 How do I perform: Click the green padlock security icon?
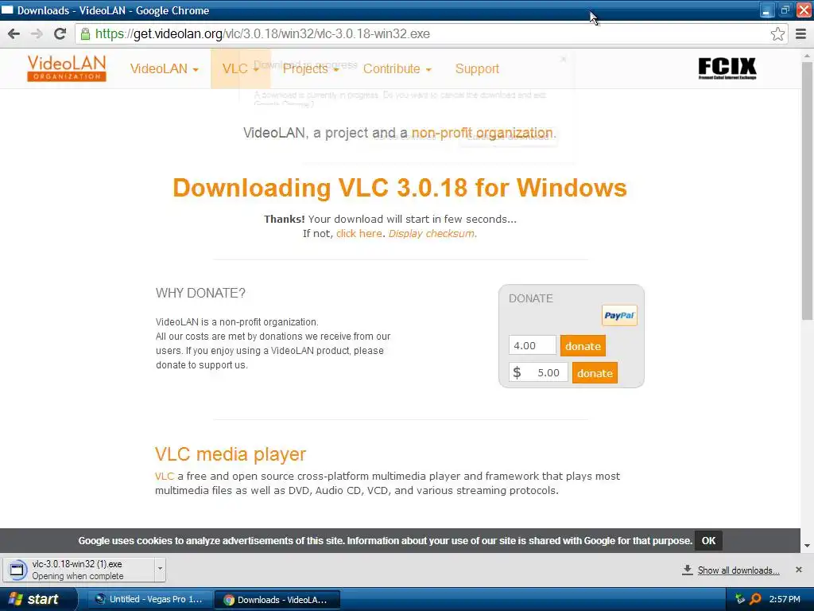[85, 34]
